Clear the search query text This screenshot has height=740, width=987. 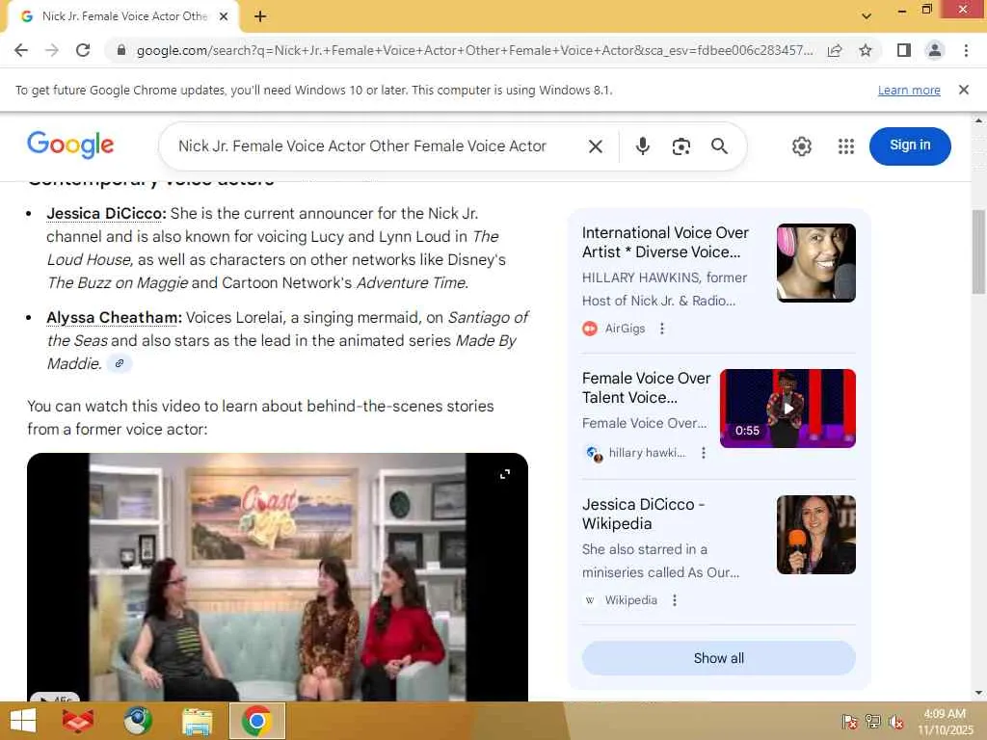[x=596, y=146]
